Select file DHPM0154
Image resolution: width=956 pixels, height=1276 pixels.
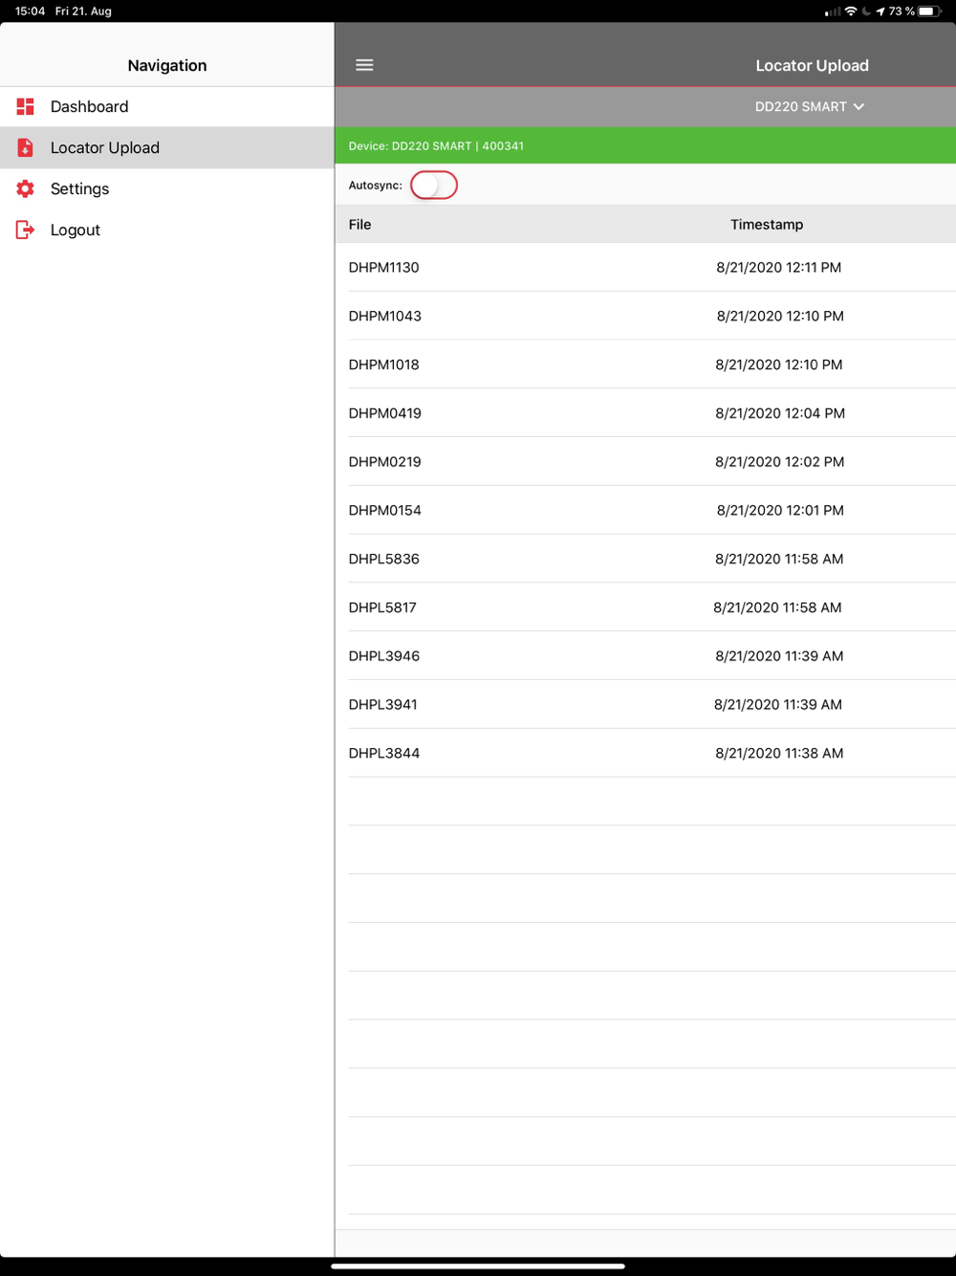pos(385,510)
